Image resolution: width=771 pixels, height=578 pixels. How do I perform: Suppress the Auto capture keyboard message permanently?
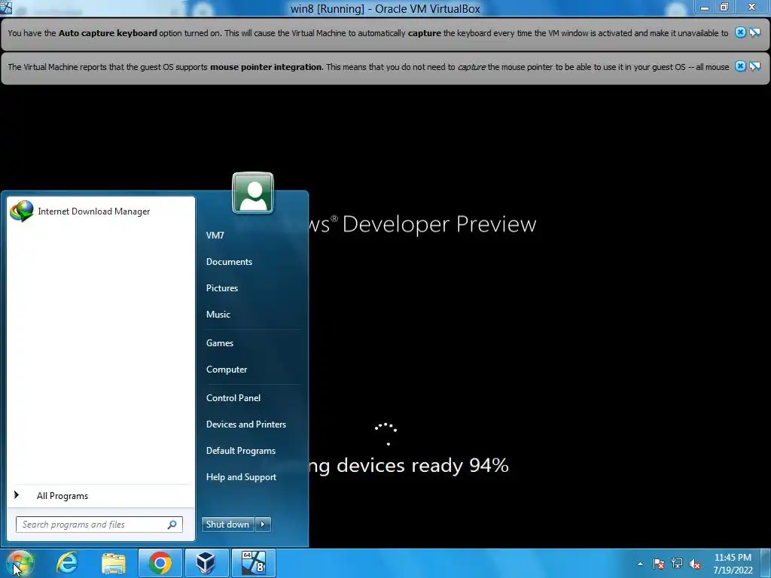754,32
